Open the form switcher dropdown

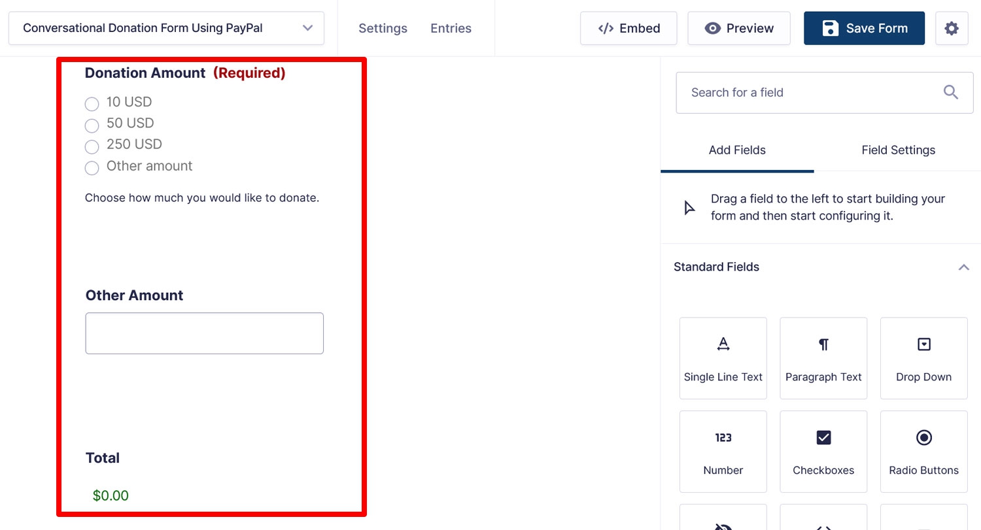(166, 28)
